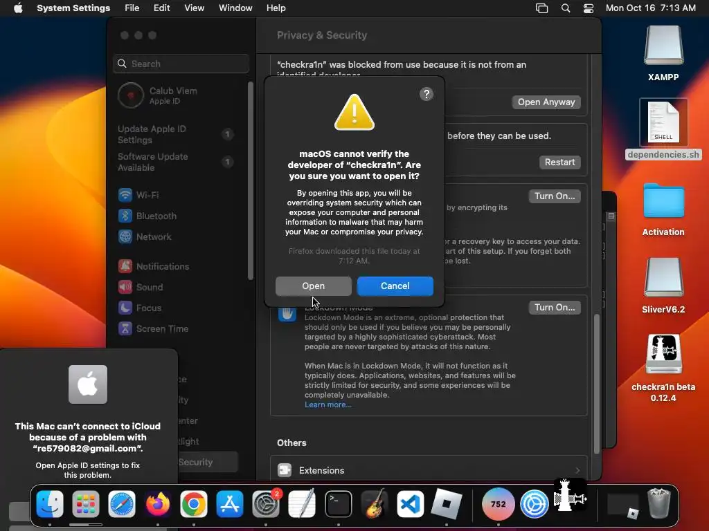
Task: Open Control Center in menu bar
Action: point(589,8)
